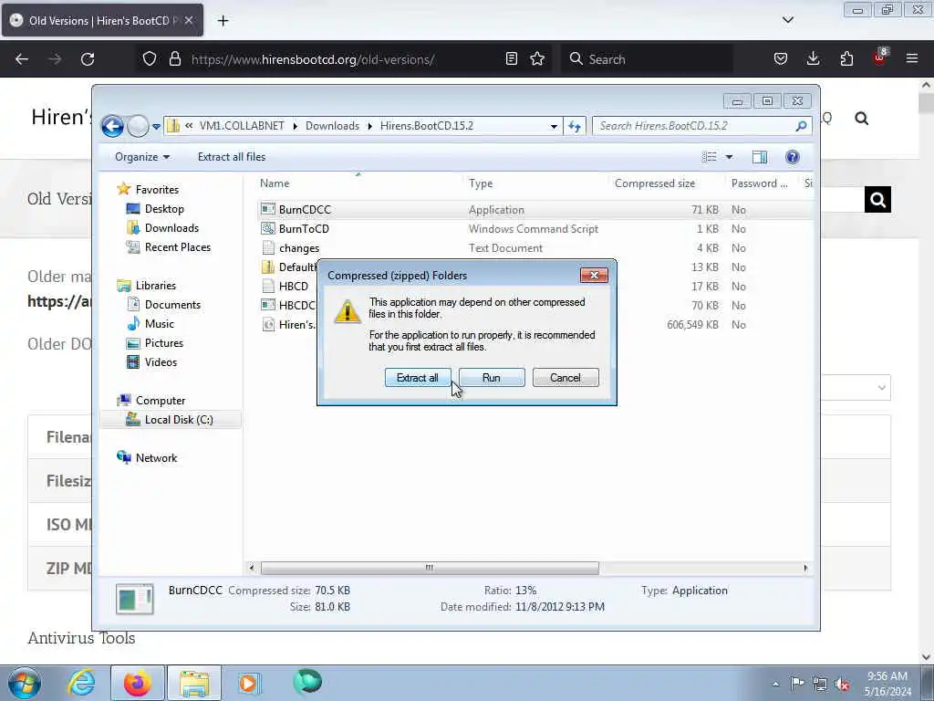Open the Firefox hamburger menu

click(x=912, y=58)
